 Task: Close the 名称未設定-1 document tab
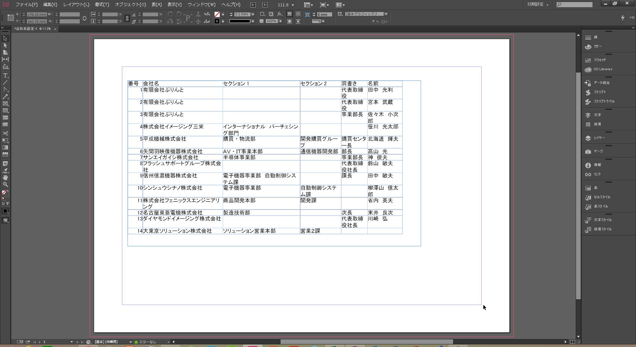coord(55,29)
